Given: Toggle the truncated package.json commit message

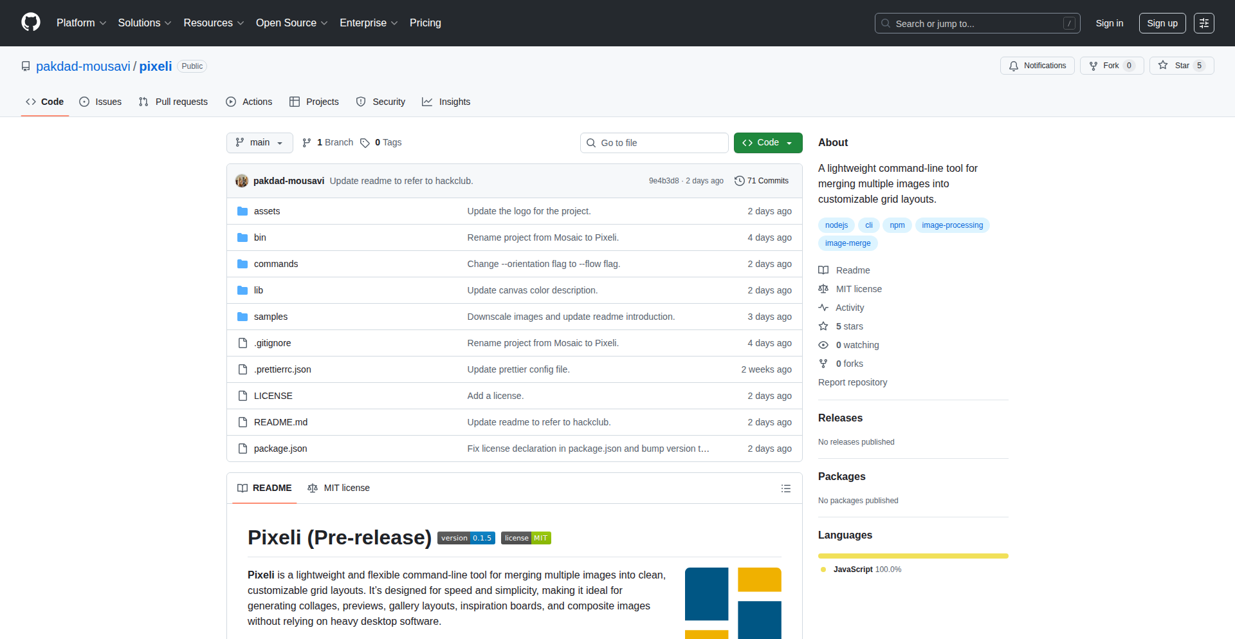Looking at the screenshot, I should pyautogui.click(x=706, y=449).
